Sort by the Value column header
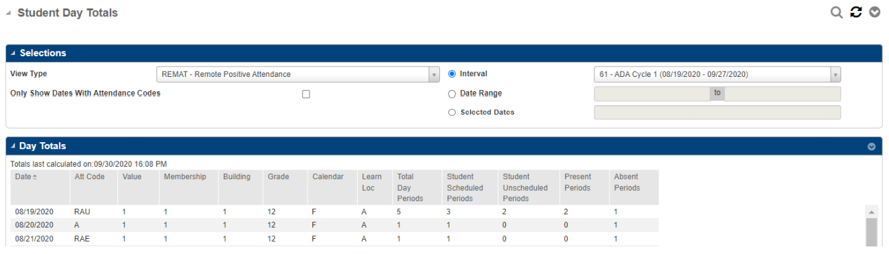This screenshot has height=254, width=889. [138, 187]
